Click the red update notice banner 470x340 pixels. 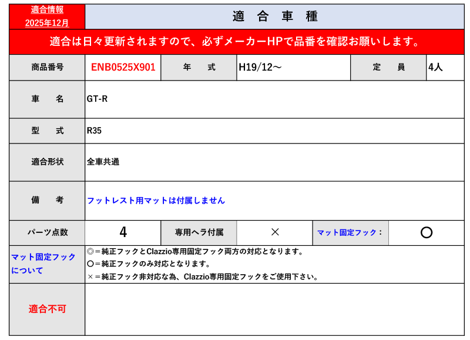[x=236, y=42]
